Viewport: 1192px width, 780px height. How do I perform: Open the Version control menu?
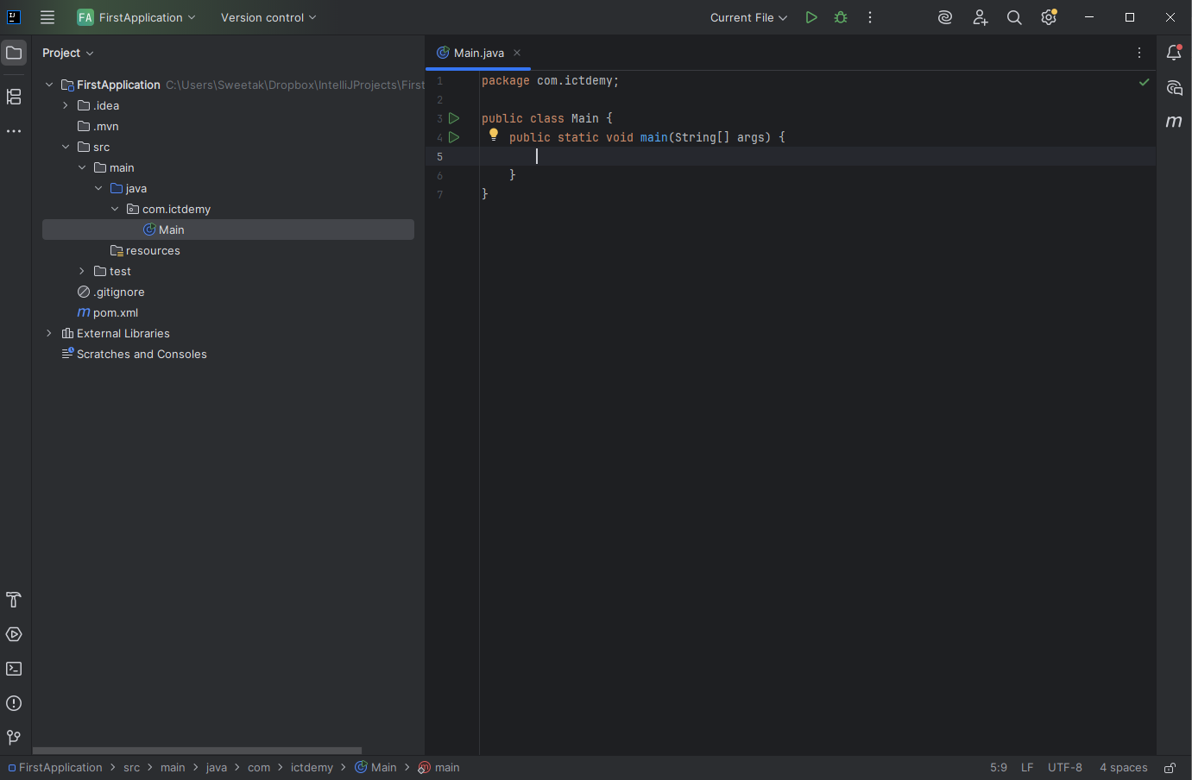[x=268, y=17]
